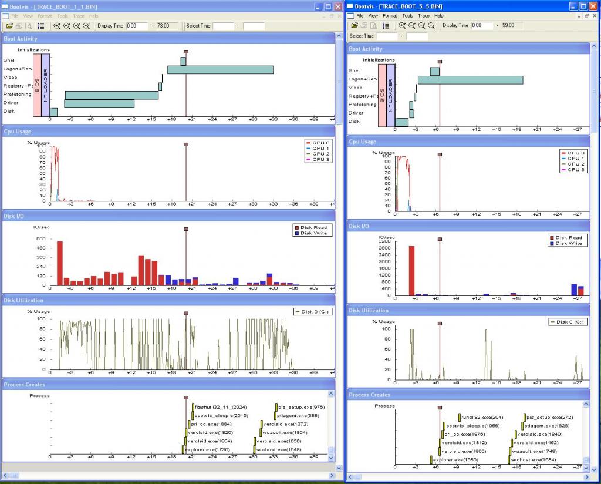
Task: Open the Trace menu in TRACE_BOOT_5_5 window
Action: [423, 16]
